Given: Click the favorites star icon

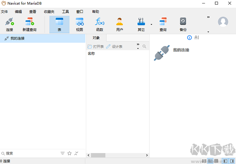Looking at the screenshot, I should [x=69, y=153].
